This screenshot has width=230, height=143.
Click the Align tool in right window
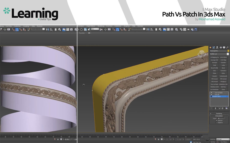click(x=152, y=29)
